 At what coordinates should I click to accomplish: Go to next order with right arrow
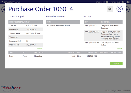pyautogui.click(x=128, y=9)
